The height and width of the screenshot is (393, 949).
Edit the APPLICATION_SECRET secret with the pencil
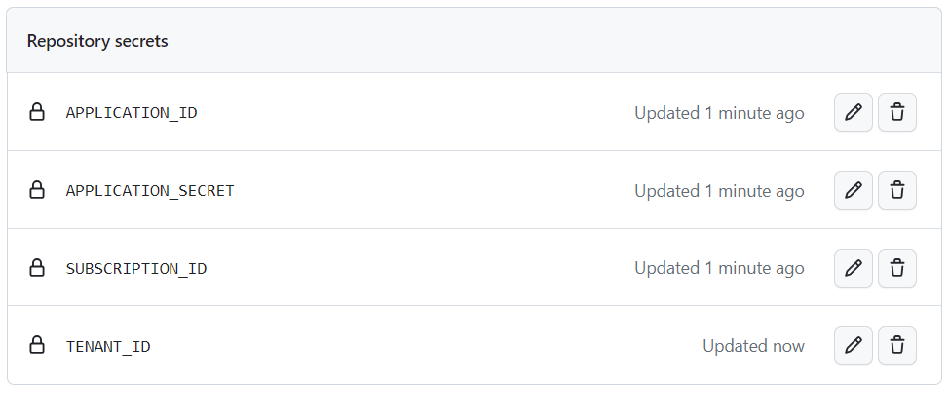click(x=854, y=190)
